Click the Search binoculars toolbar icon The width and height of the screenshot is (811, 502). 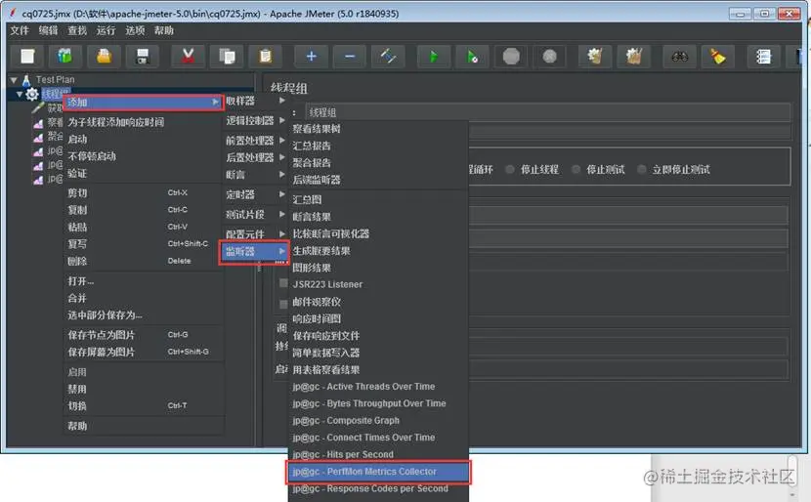pyautogui.click(x=680, y=56)
